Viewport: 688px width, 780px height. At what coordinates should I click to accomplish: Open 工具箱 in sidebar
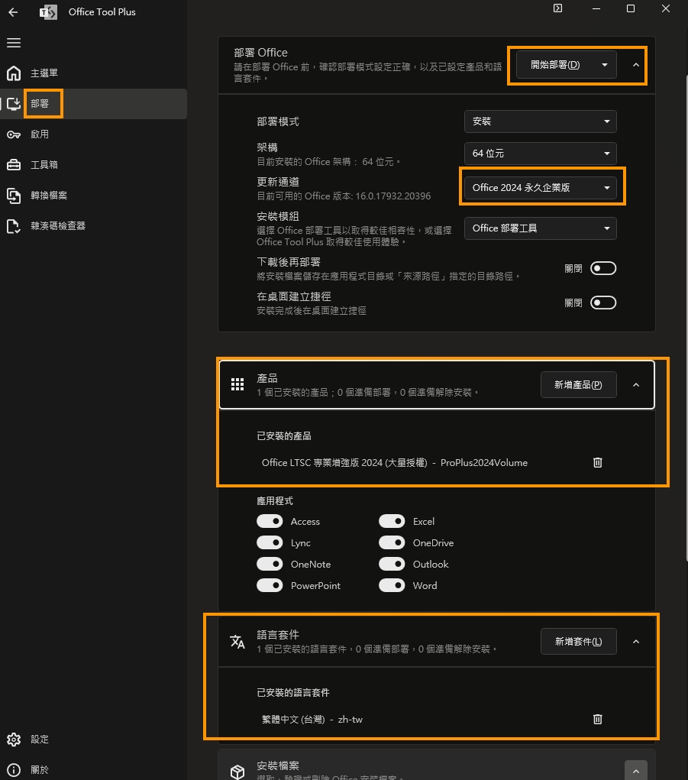pyautogui.click(x=93, y=165)
